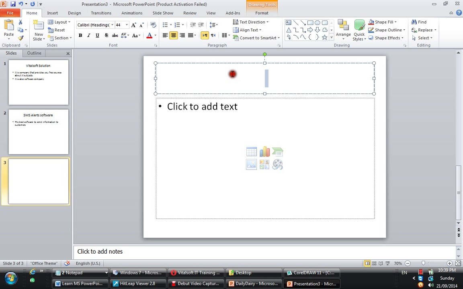Toggle Underline formatting
The height and width of the screenshot is (289, 463).
97,35
